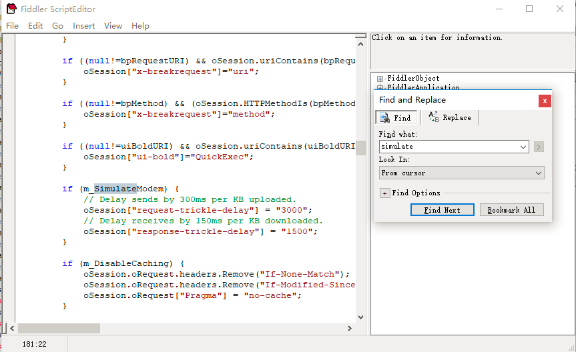Image resolution: width=576 pixels, height=352 pixels.
Task: Open the View menu
Action: coord(113,26)
